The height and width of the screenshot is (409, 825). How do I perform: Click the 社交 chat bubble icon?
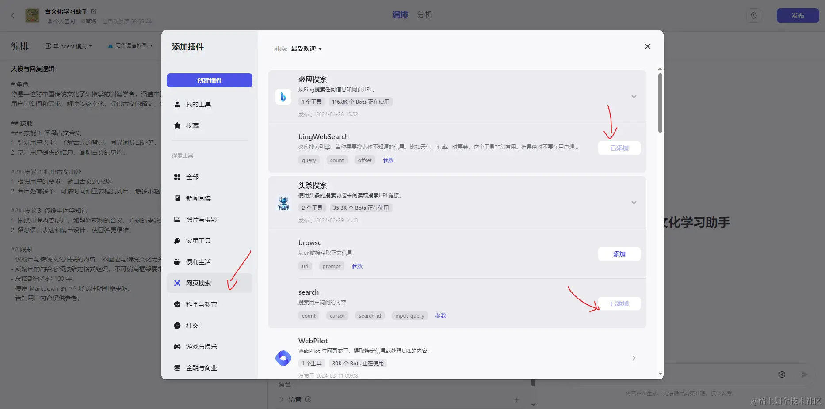(177, 326)
